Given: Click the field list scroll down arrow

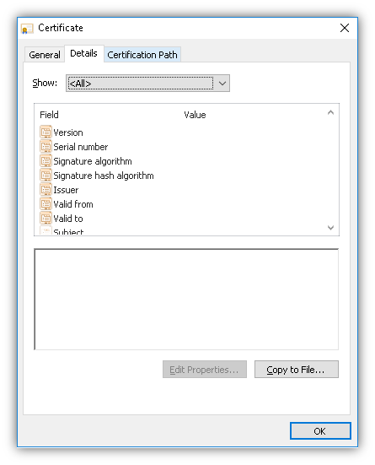Looking at the screenshot, I should [x=330, y=228].
